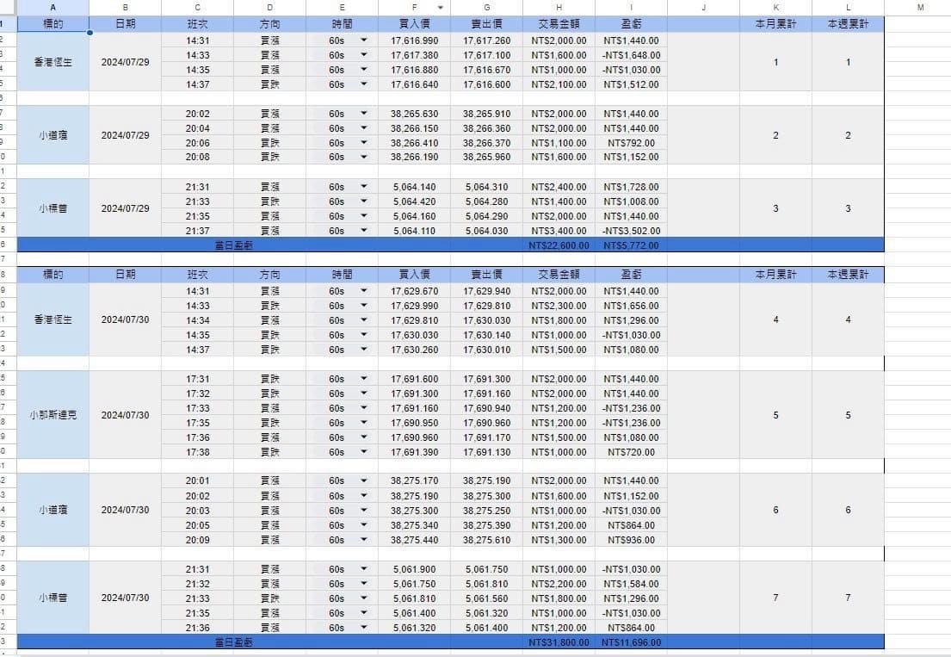Click the daily total NT$22,600.00
Image resolution: width=951 pixels, height=657 pixels.
pyautogui.click(x=559, y=245)
